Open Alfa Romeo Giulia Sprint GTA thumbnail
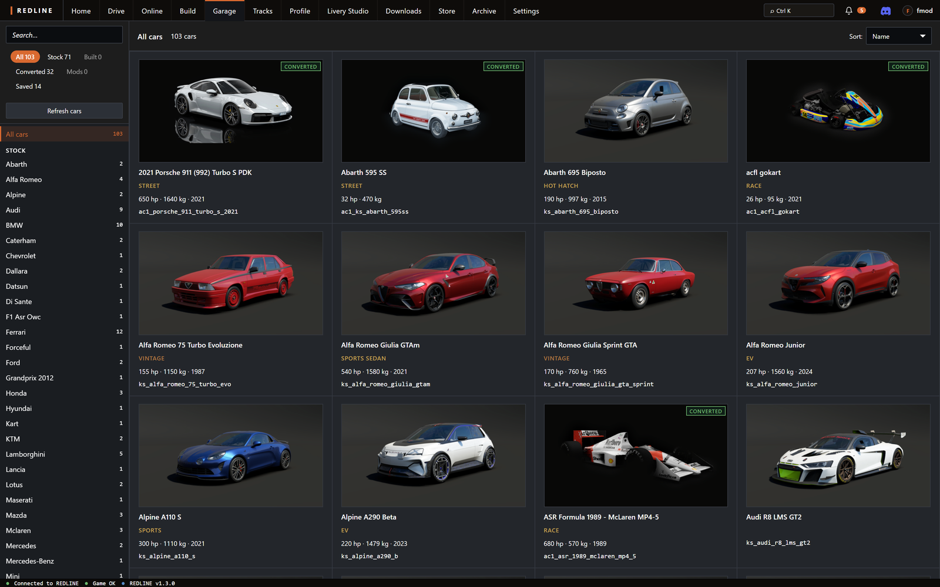 click(636, 283)
